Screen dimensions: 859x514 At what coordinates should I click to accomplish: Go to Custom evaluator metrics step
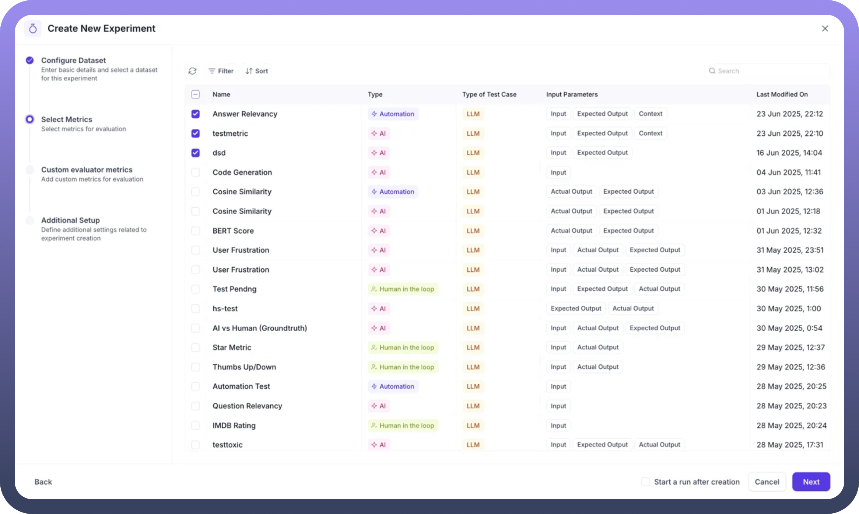[x=87, y=170]
